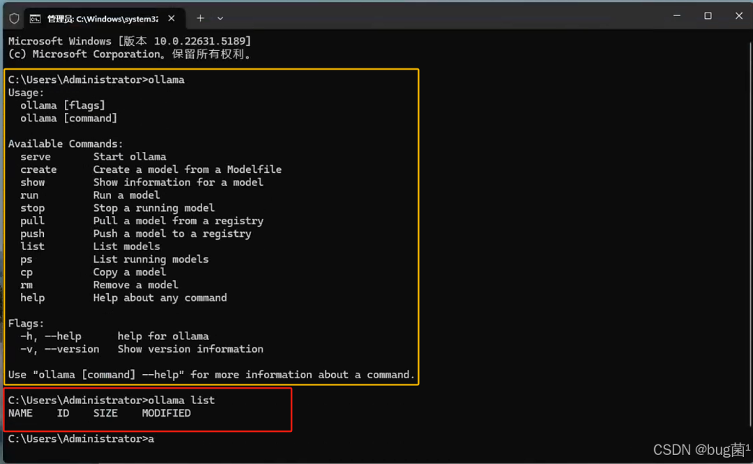Click the 'ollama [command]' usage line
The image size is (753, 464).
click(x=68, y=118)
